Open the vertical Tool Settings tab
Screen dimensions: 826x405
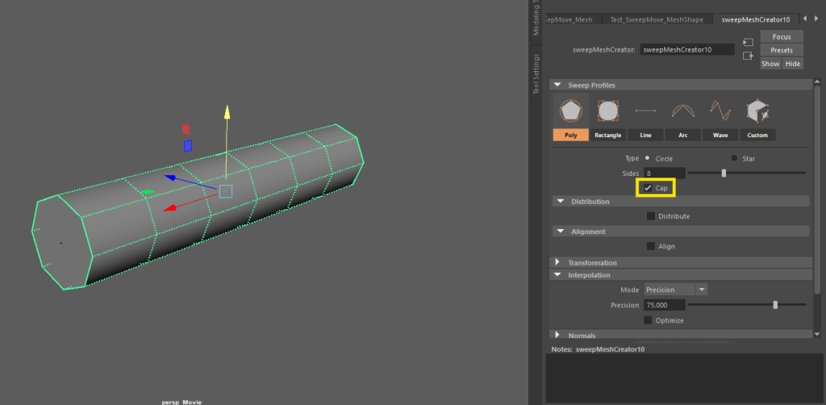536,74
